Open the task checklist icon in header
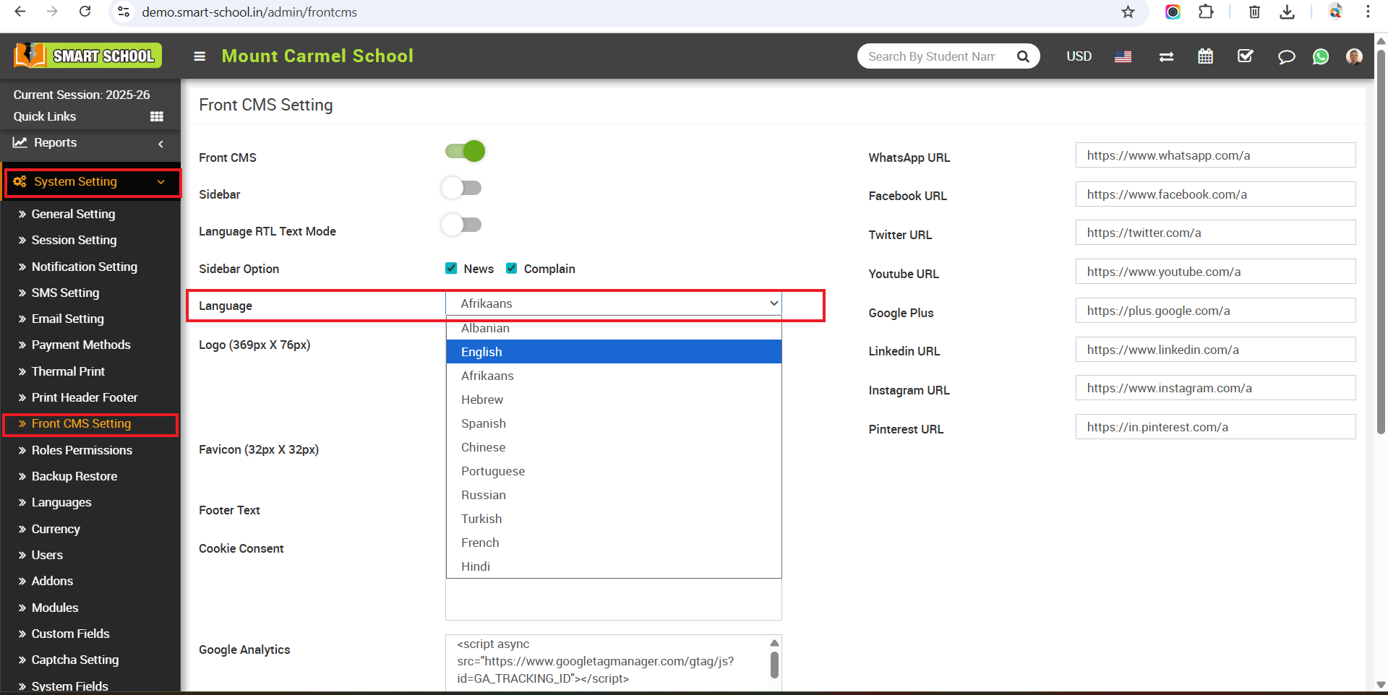The height and width of the screenshot is (695, 1388). [x=1245, y=56]
